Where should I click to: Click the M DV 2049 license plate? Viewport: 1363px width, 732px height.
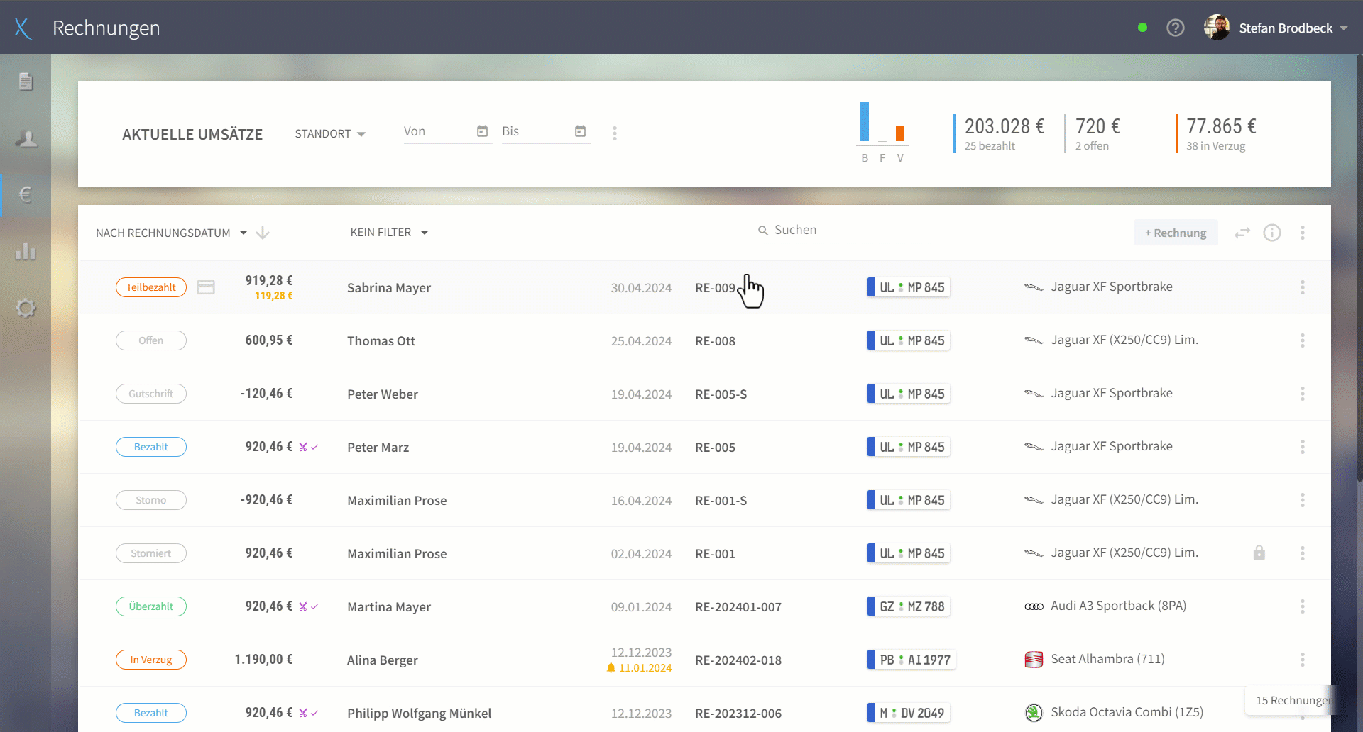coord(909,713)
